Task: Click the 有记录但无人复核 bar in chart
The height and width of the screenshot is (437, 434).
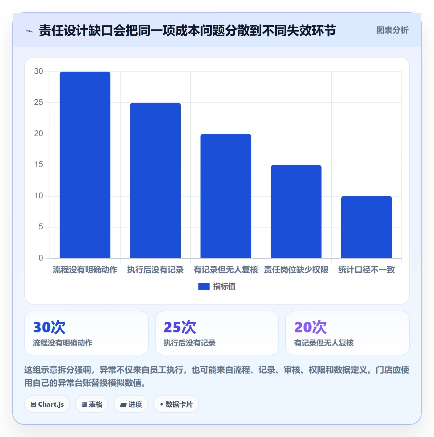Action: (226, 196)
